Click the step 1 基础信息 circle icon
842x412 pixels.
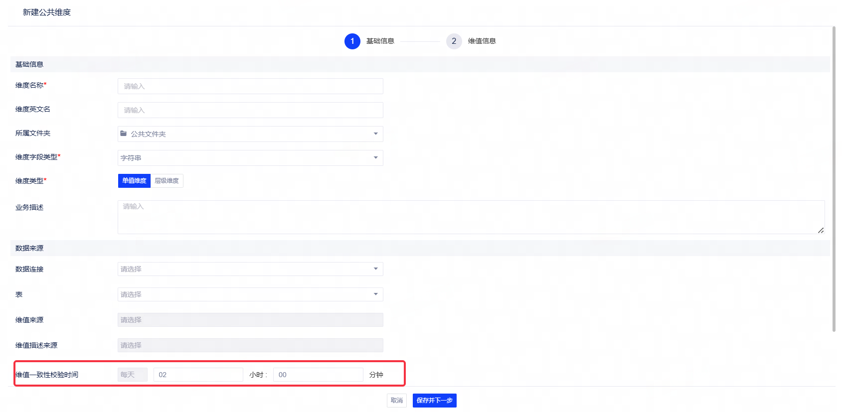(352, 41)
